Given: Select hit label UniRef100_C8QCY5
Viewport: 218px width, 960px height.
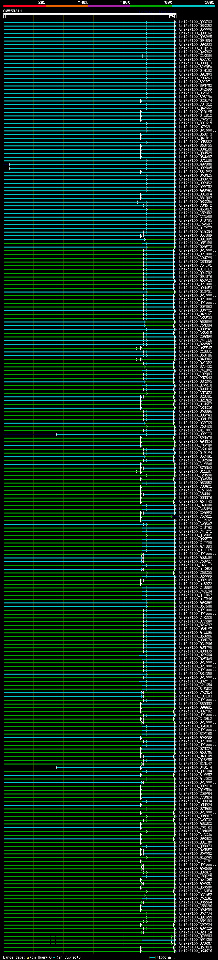Looking at the screenshot, I should [x=196, y=876].
